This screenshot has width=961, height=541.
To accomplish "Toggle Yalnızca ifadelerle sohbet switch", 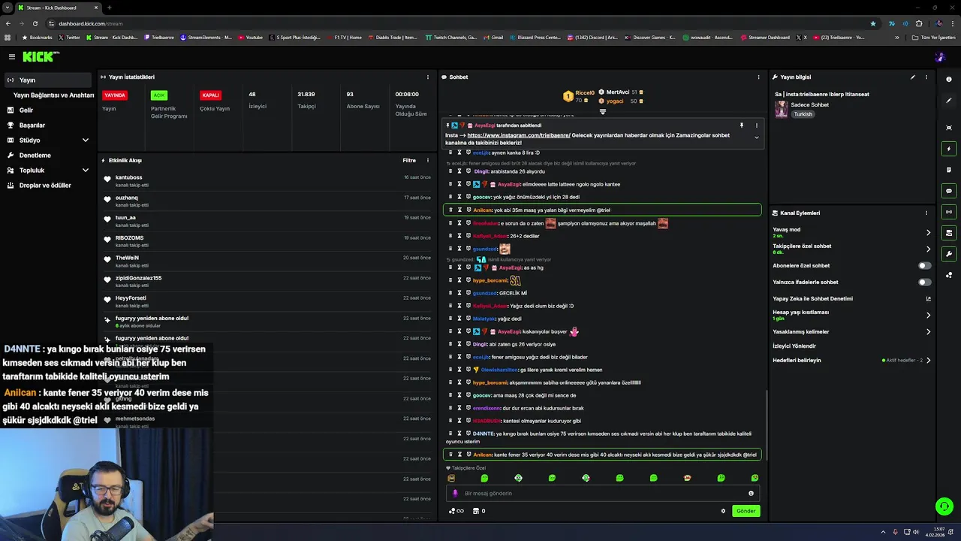I will pyautogui.click(x=925, y=282).
